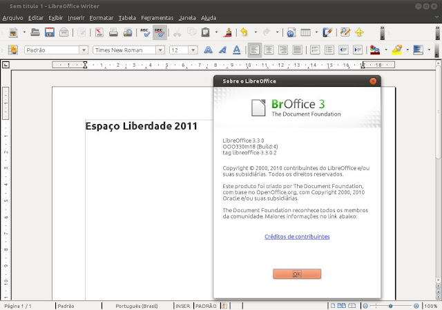This screenshot has height=310, width=442.
Task: Expand the Redo history arrow
Action: click(278, 32)
